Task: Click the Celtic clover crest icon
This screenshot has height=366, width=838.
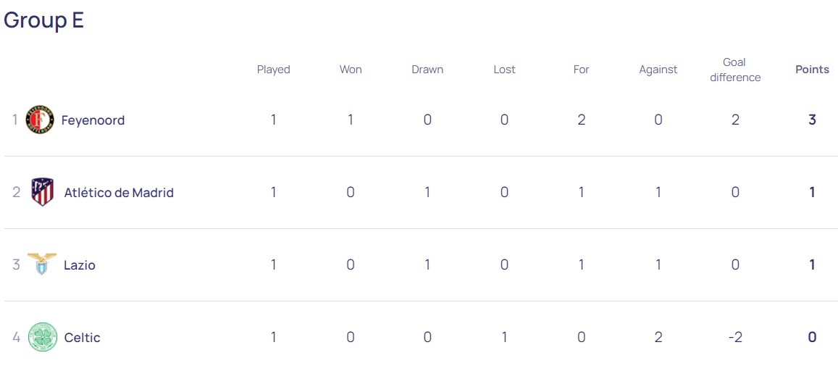Action: tap(43, 337)
